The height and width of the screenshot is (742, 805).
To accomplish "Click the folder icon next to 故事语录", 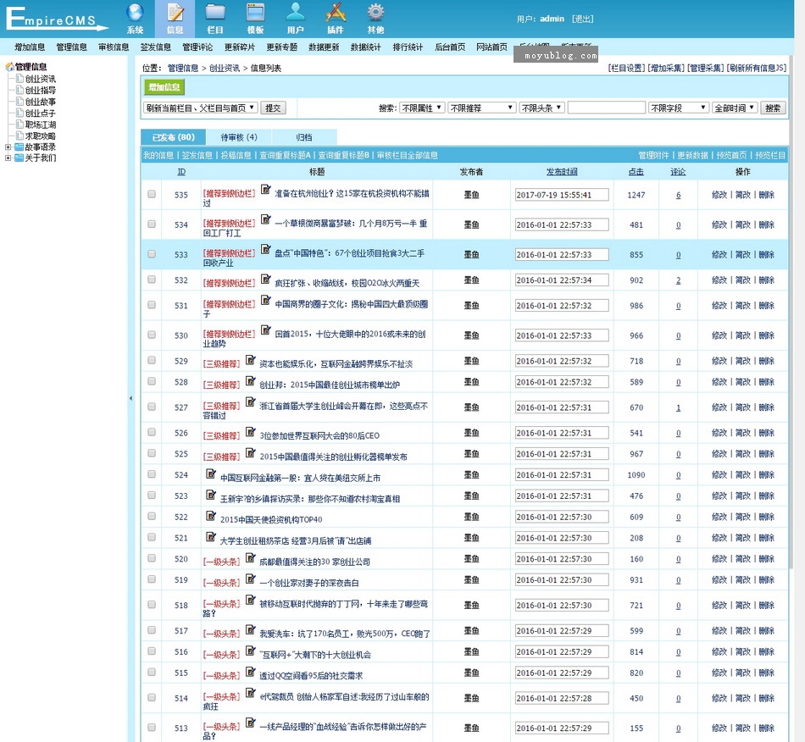I will [x=19, y=147].
